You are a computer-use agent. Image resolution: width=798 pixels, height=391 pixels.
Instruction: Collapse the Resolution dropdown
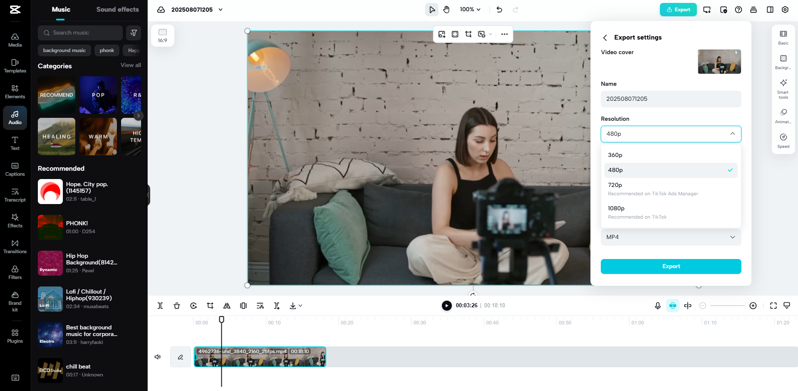point(733,134)
